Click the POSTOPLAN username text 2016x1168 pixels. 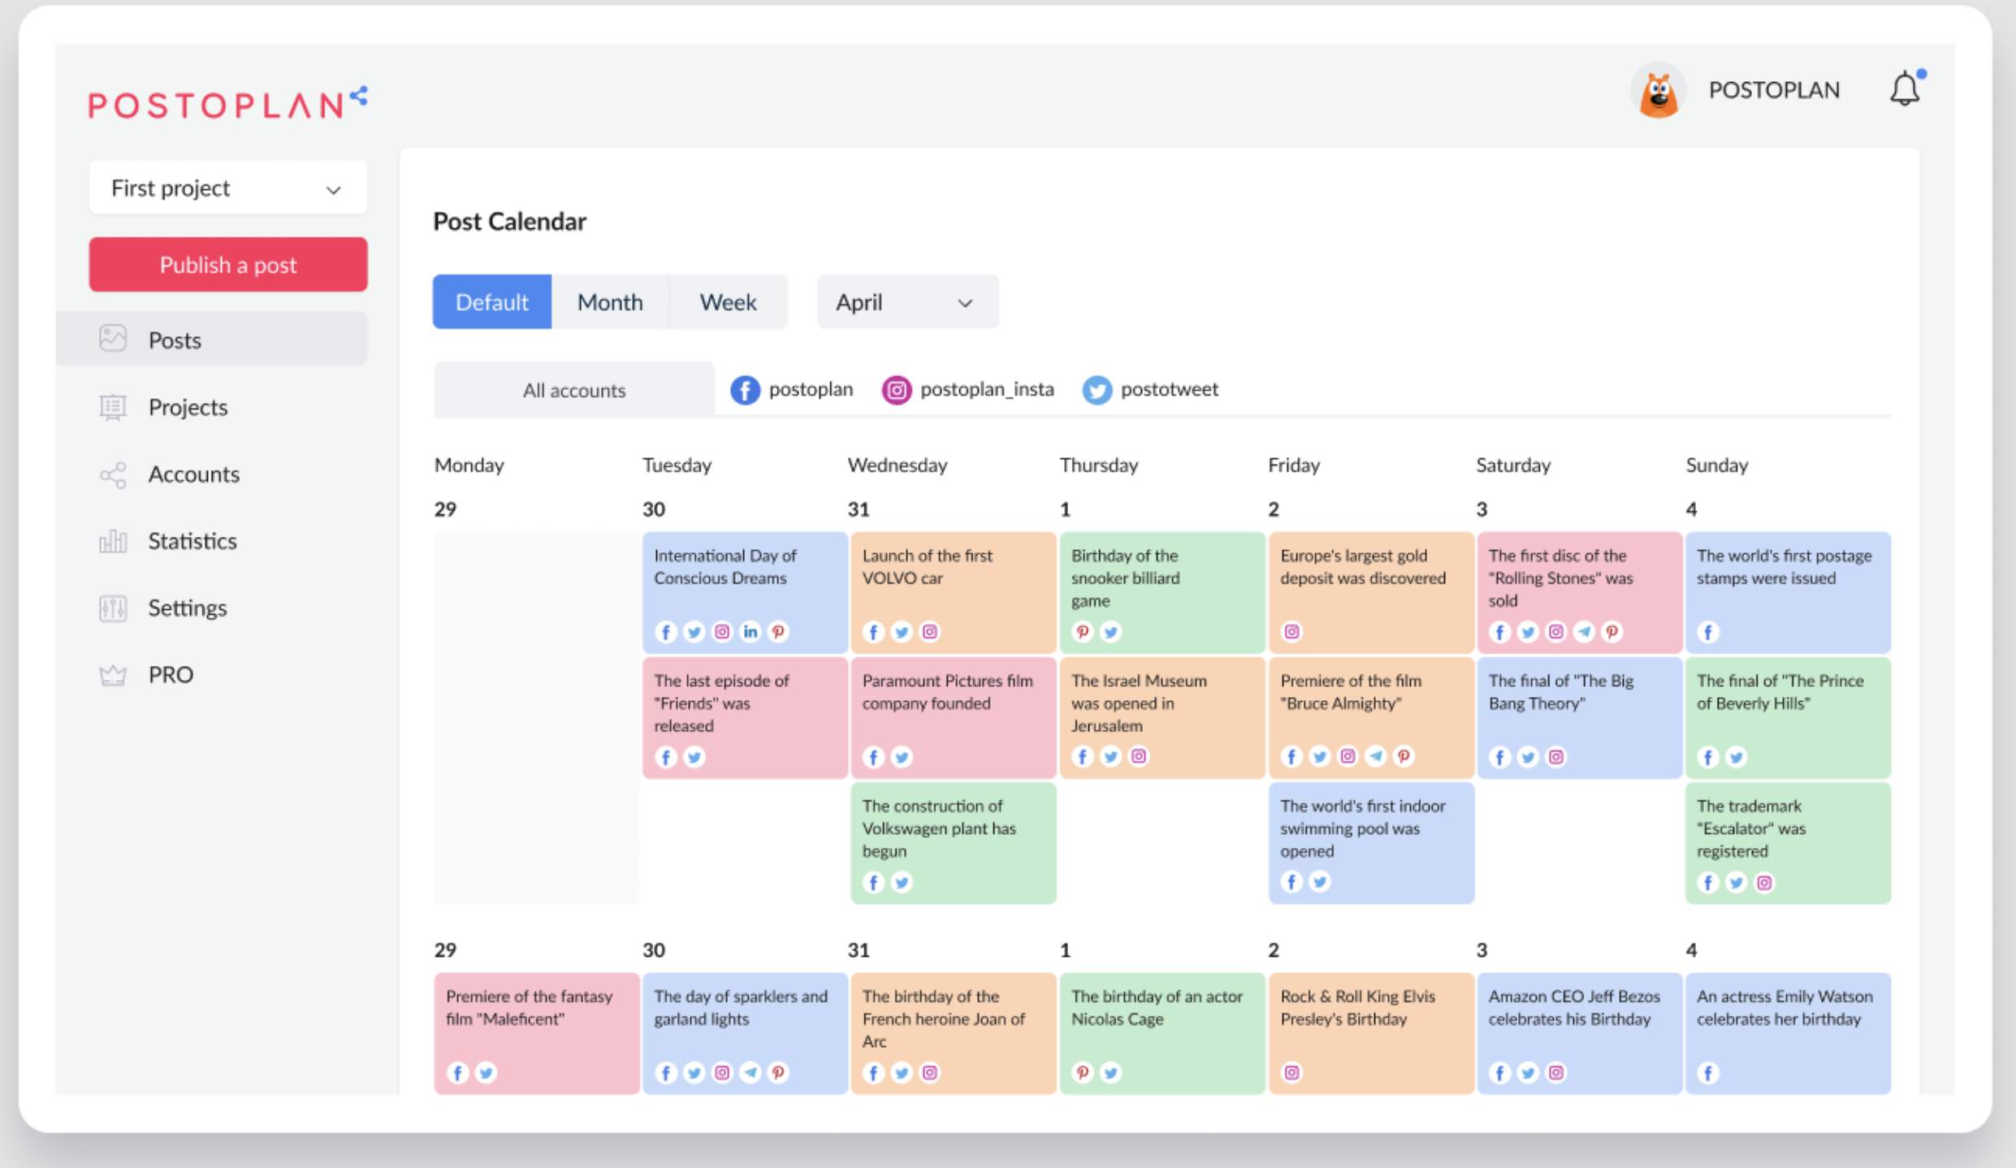point(1774,90)
